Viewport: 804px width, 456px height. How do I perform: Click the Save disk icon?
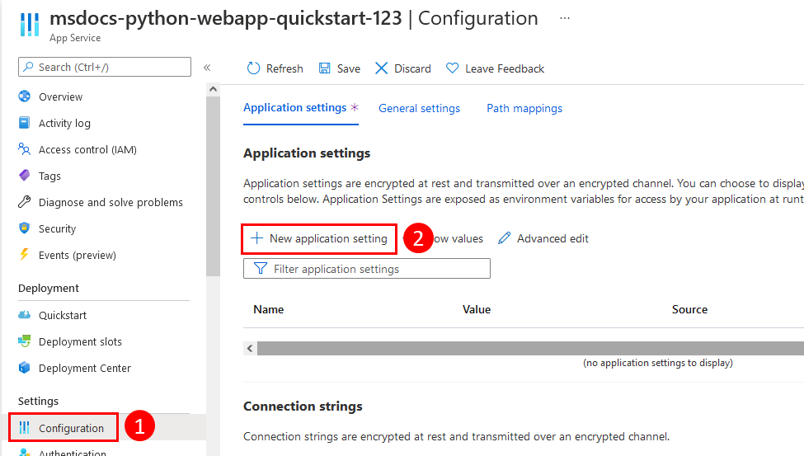coord(325,68)
